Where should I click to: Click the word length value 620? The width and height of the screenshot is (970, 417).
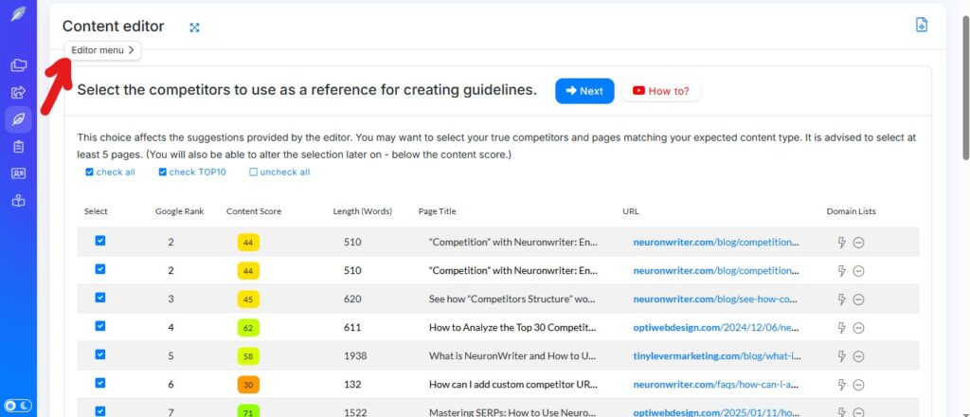click(352, 299)
